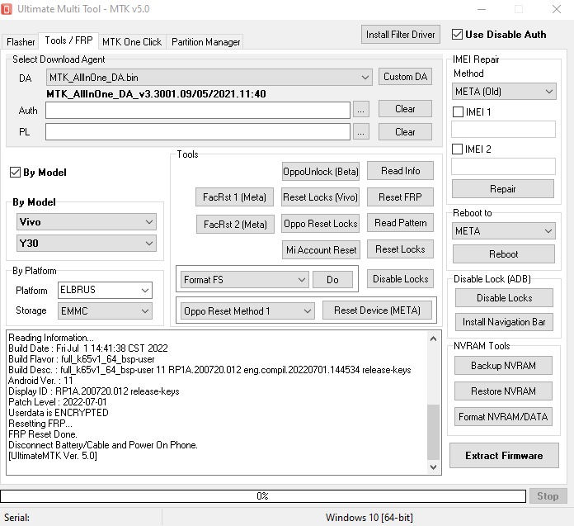The height and width of the screenshot is (526, 574).
Task: Click Reset Device (META) button
Action: [x=378, y=310]
